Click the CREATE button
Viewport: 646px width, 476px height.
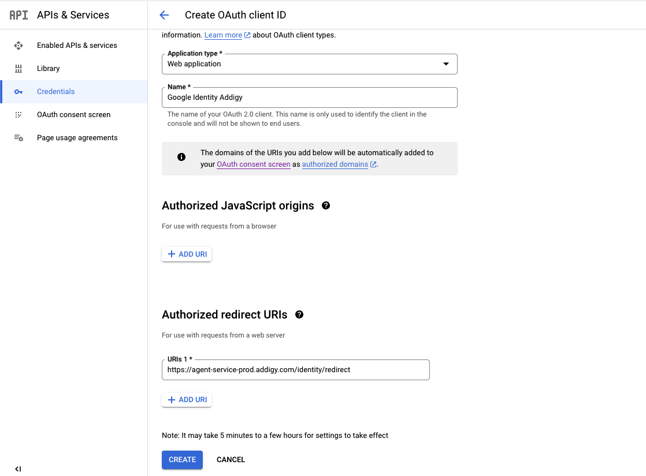point(182,460)
